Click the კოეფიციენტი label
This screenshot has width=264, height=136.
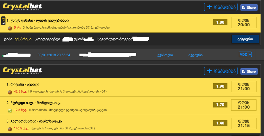coord(48,39)
